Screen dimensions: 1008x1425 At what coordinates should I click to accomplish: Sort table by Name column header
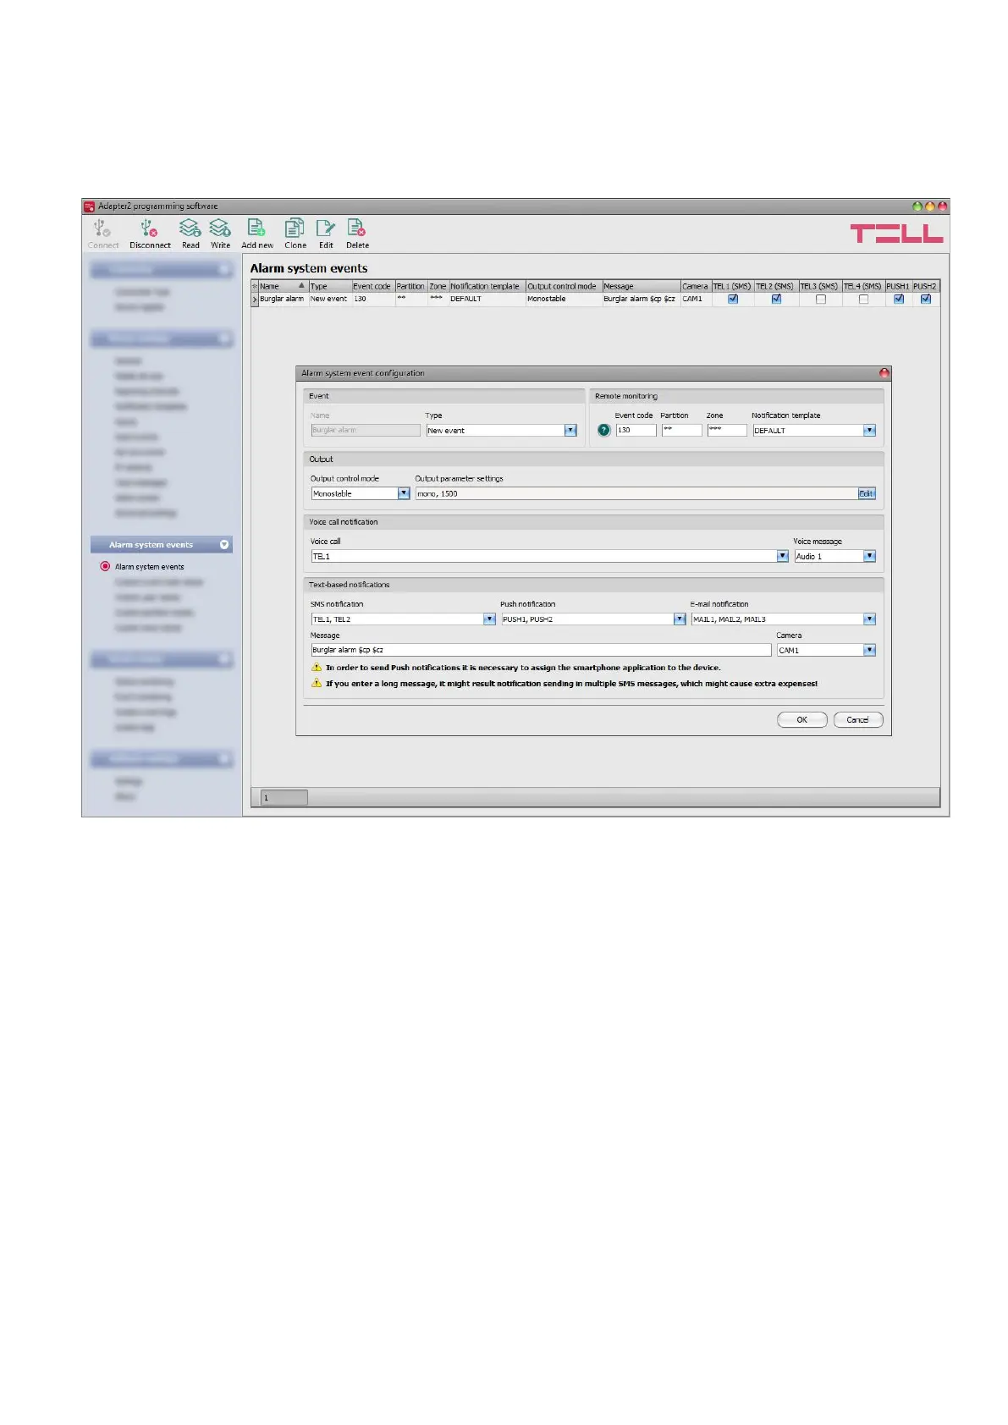click(x=282, y=286)
